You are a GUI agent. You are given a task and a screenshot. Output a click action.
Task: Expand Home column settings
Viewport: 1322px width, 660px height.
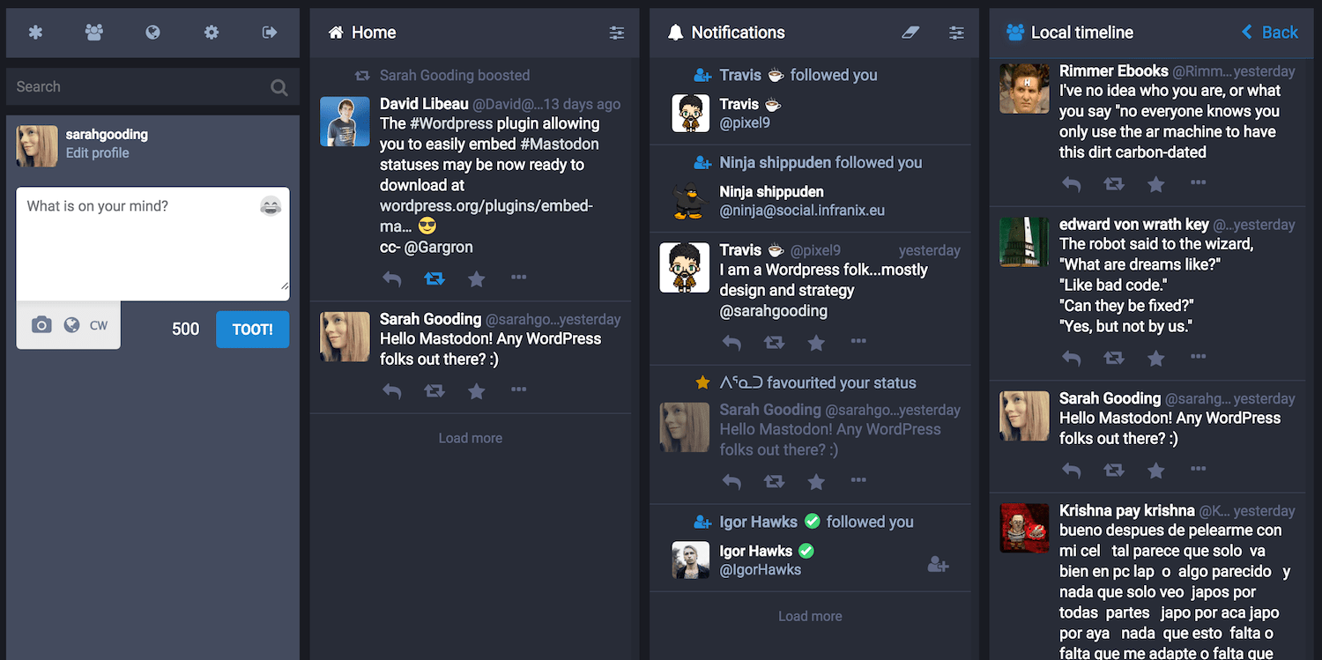(x=617, y=33)
